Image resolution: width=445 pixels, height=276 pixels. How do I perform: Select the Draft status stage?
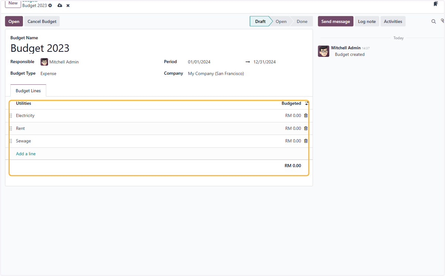point(260,21)
